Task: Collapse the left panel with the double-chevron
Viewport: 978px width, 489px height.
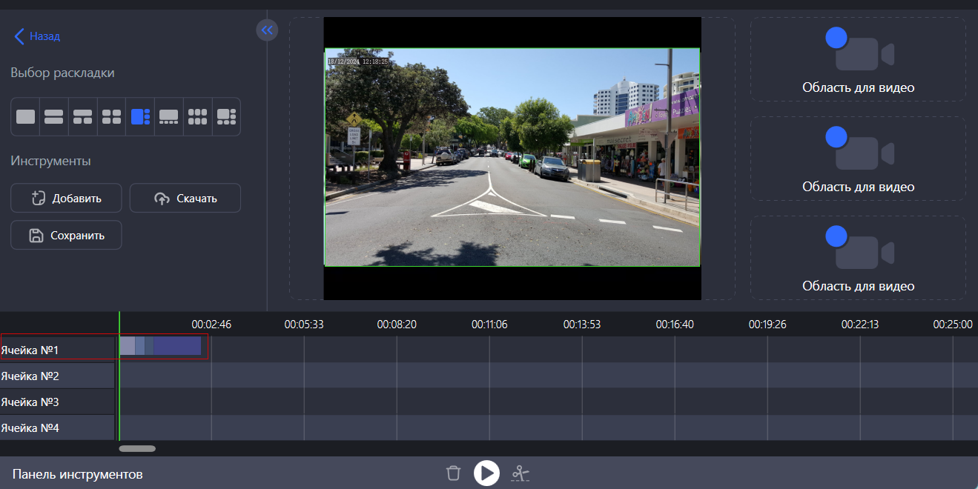Action: coord(267,30)
